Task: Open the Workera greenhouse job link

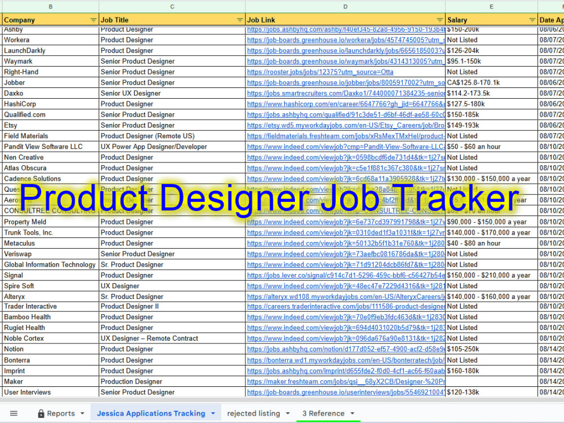Action: pyautogui.click(x=346, y=40)
